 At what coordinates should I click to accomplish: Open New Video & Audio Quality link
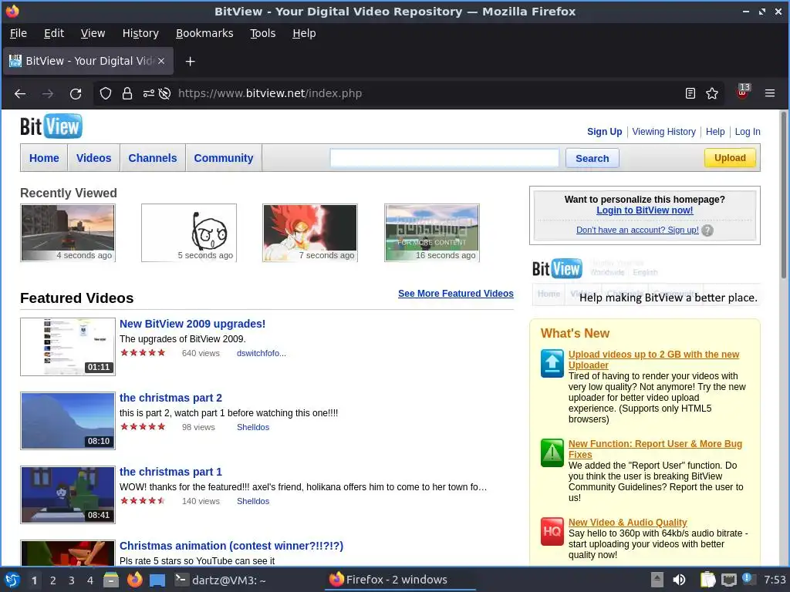pos(628,523)
